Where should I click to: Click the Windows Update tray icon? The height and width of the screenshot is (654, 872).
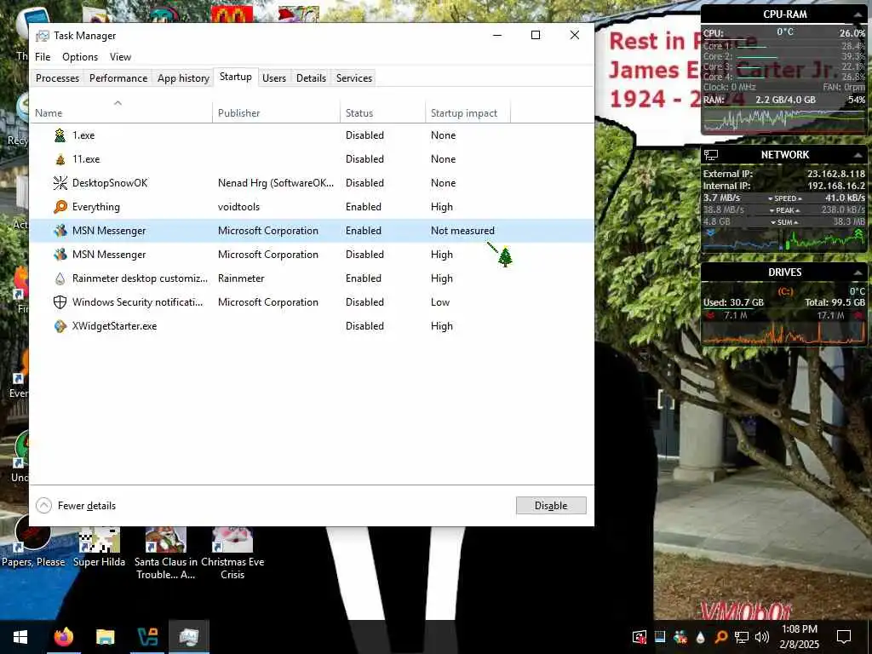(640, 637)
